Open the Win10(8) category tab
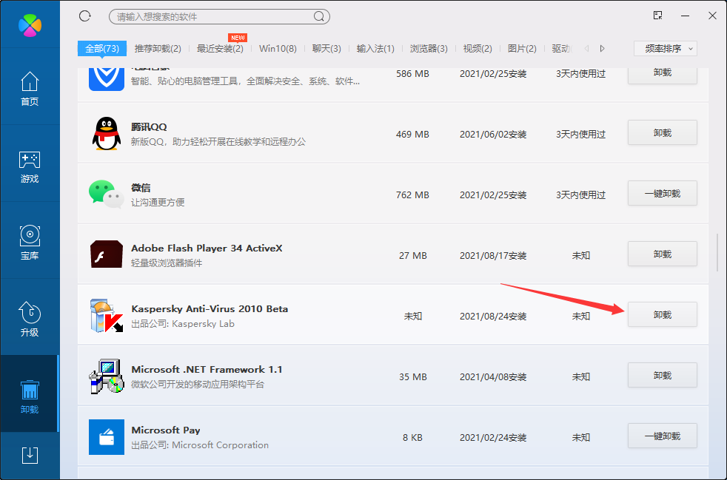727x480 pixels. point(278,49)
